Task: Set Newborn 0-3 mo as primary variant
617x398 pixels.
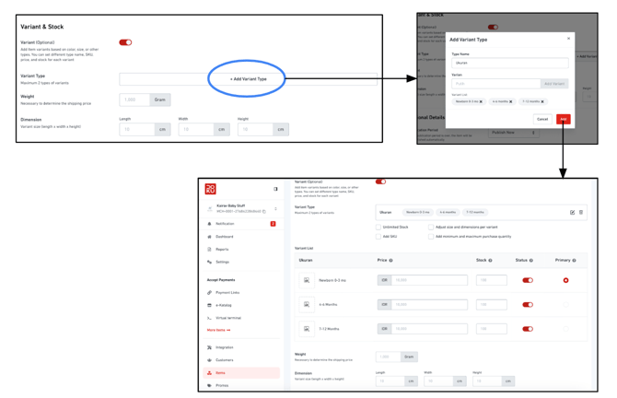Action: (565, 280)
